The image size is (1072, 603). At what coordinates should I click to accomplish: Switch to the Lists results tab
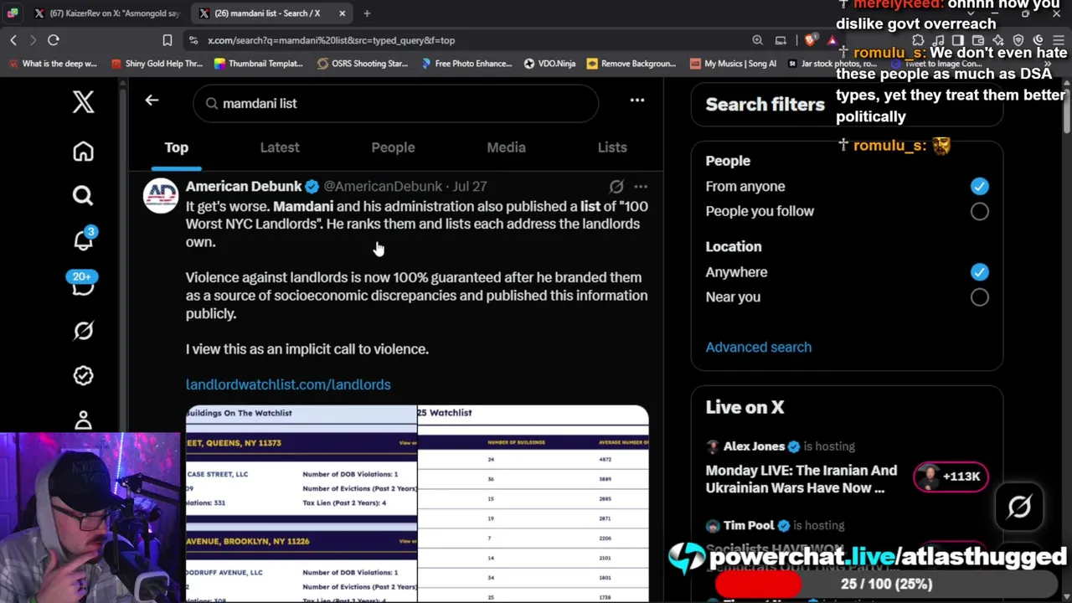click(612, 147)
